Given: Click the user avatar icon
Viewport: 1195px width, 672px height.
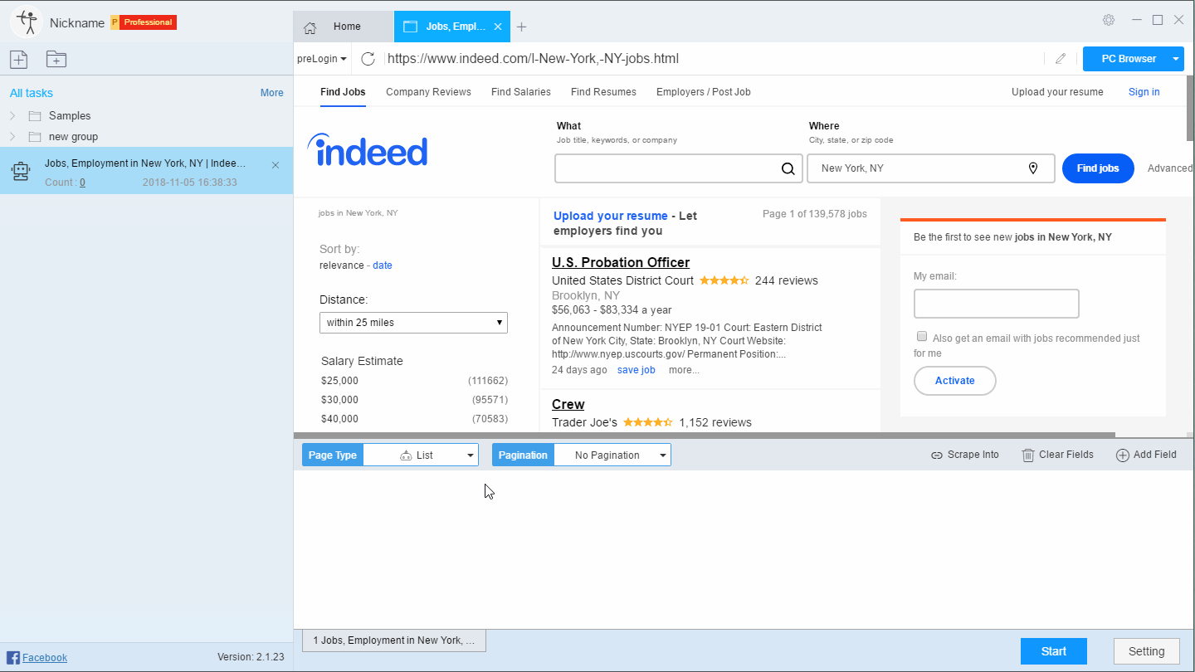Looking at the screenshot, I should 27,22.
